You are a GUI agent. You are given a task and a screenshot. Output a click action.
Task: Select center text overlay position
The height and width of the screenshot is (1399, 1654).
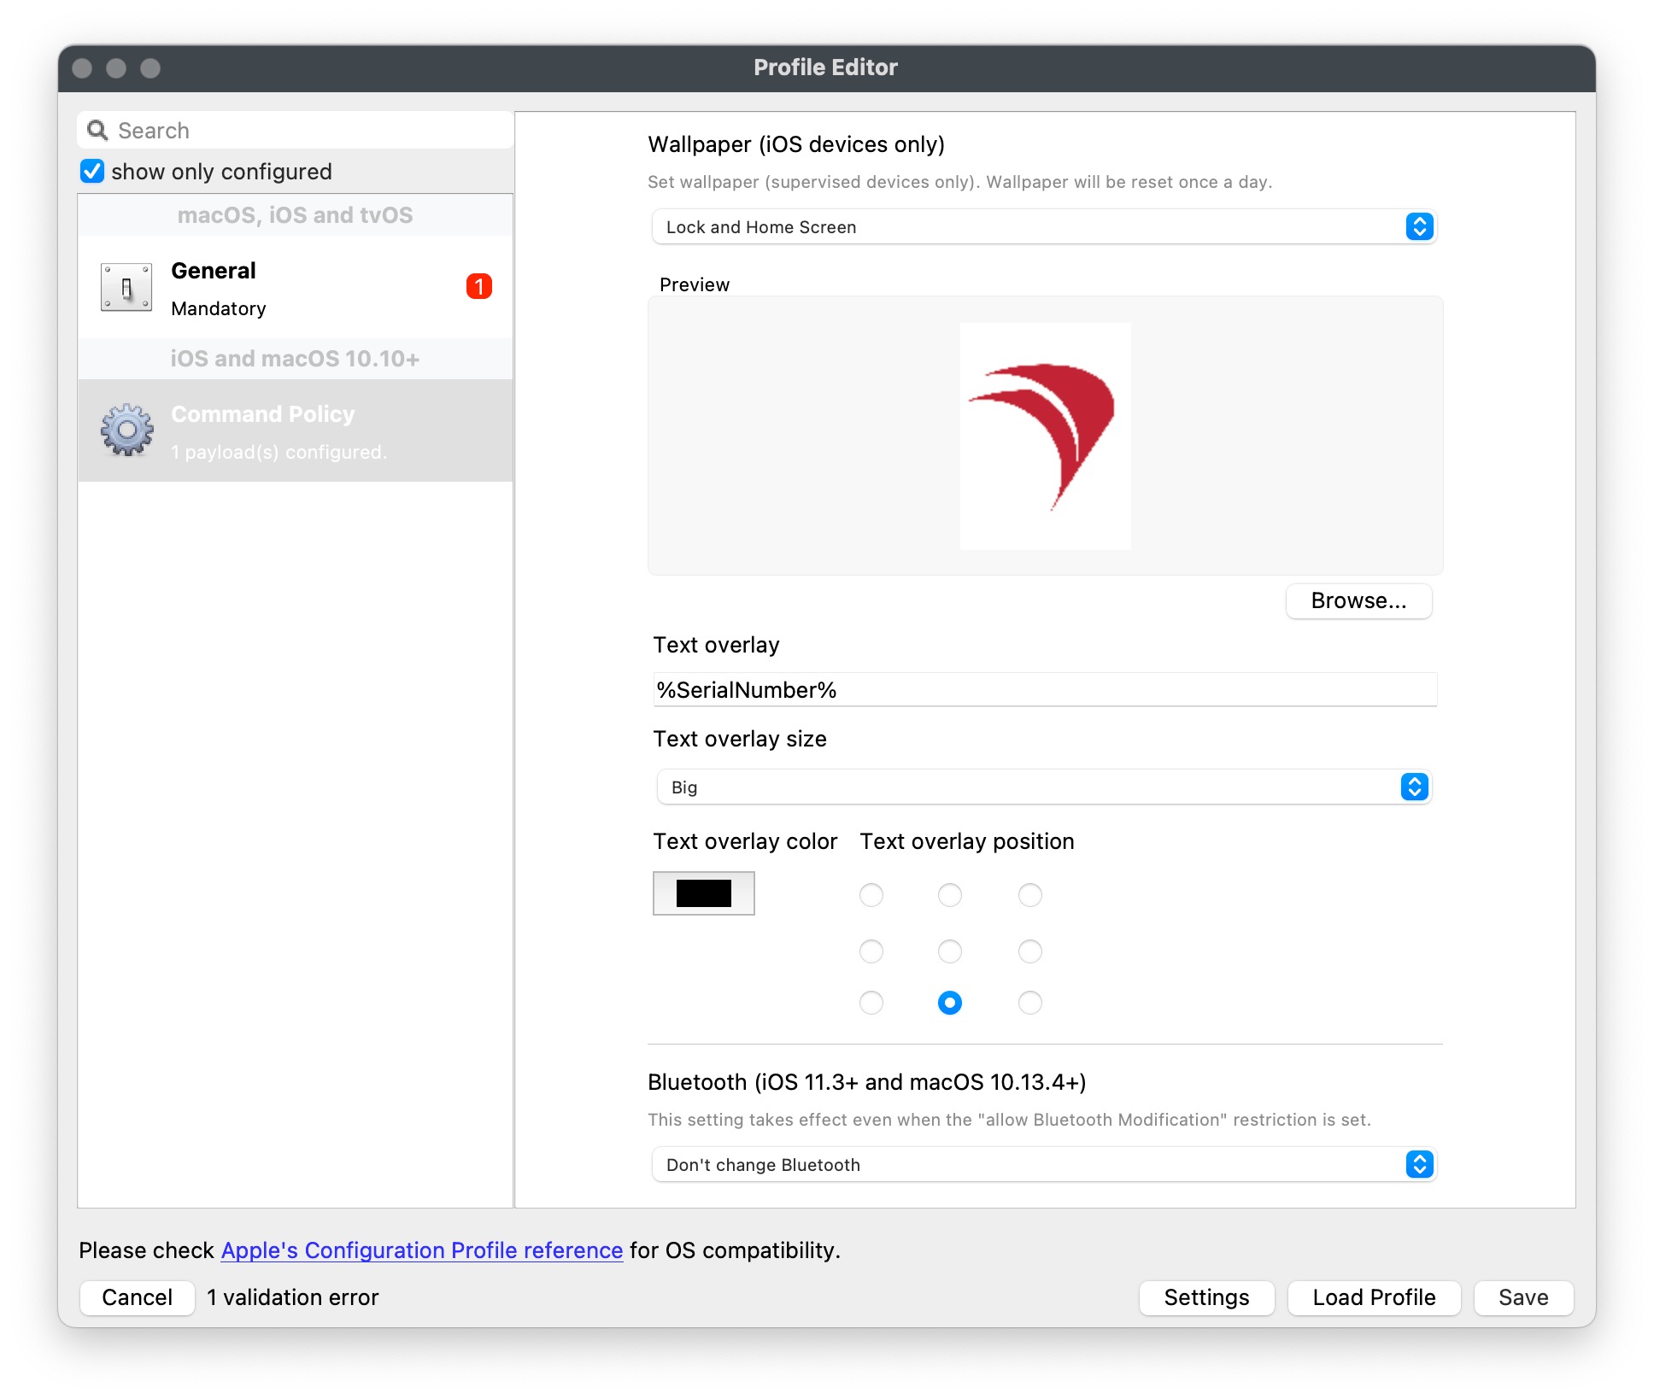[x=950, y=951]
